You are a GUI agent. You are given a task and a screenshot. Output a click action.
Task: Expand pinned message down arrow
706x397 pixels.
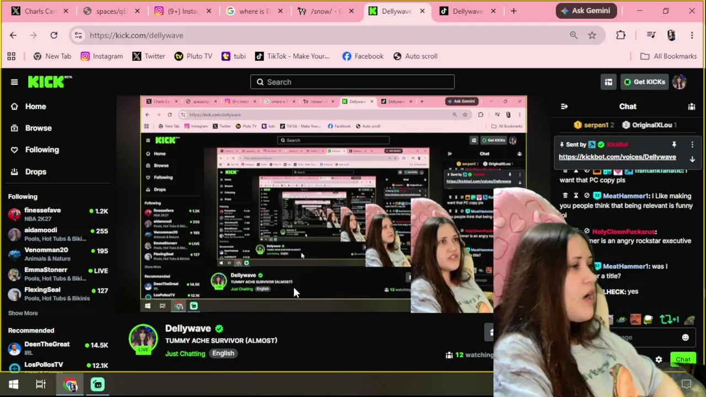(692, 159)
